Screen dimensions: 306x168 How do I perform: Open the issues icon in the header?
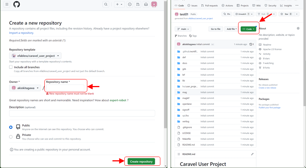[x=130, y=4]
